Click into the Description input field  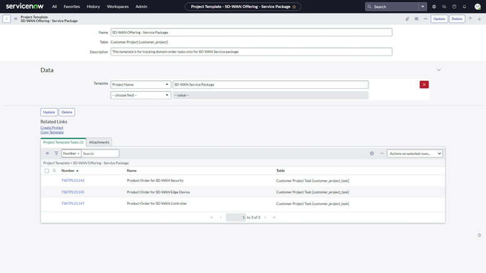pos(251,52)
